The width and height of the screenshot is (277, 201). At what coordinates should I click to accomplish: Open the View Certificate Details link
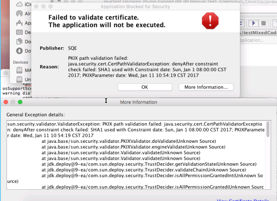tap(243, 200)
